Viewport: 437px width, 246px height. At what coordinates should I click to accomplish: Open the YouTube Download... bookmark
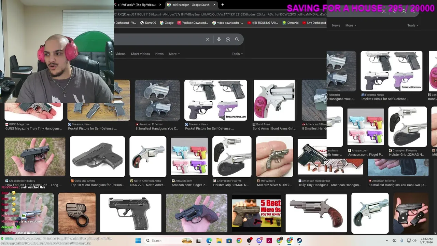click(192, 23)
